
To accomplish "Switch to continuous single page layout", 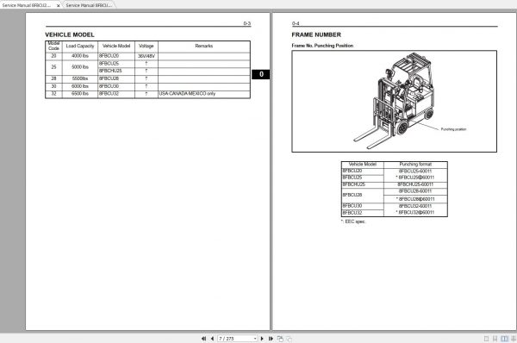I will click(x=495, y=339).
